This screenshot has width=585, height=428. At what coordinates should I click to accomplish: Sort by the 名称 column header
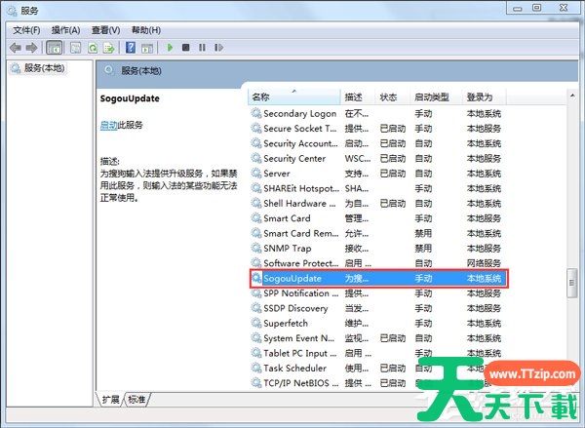coord(294,97)
